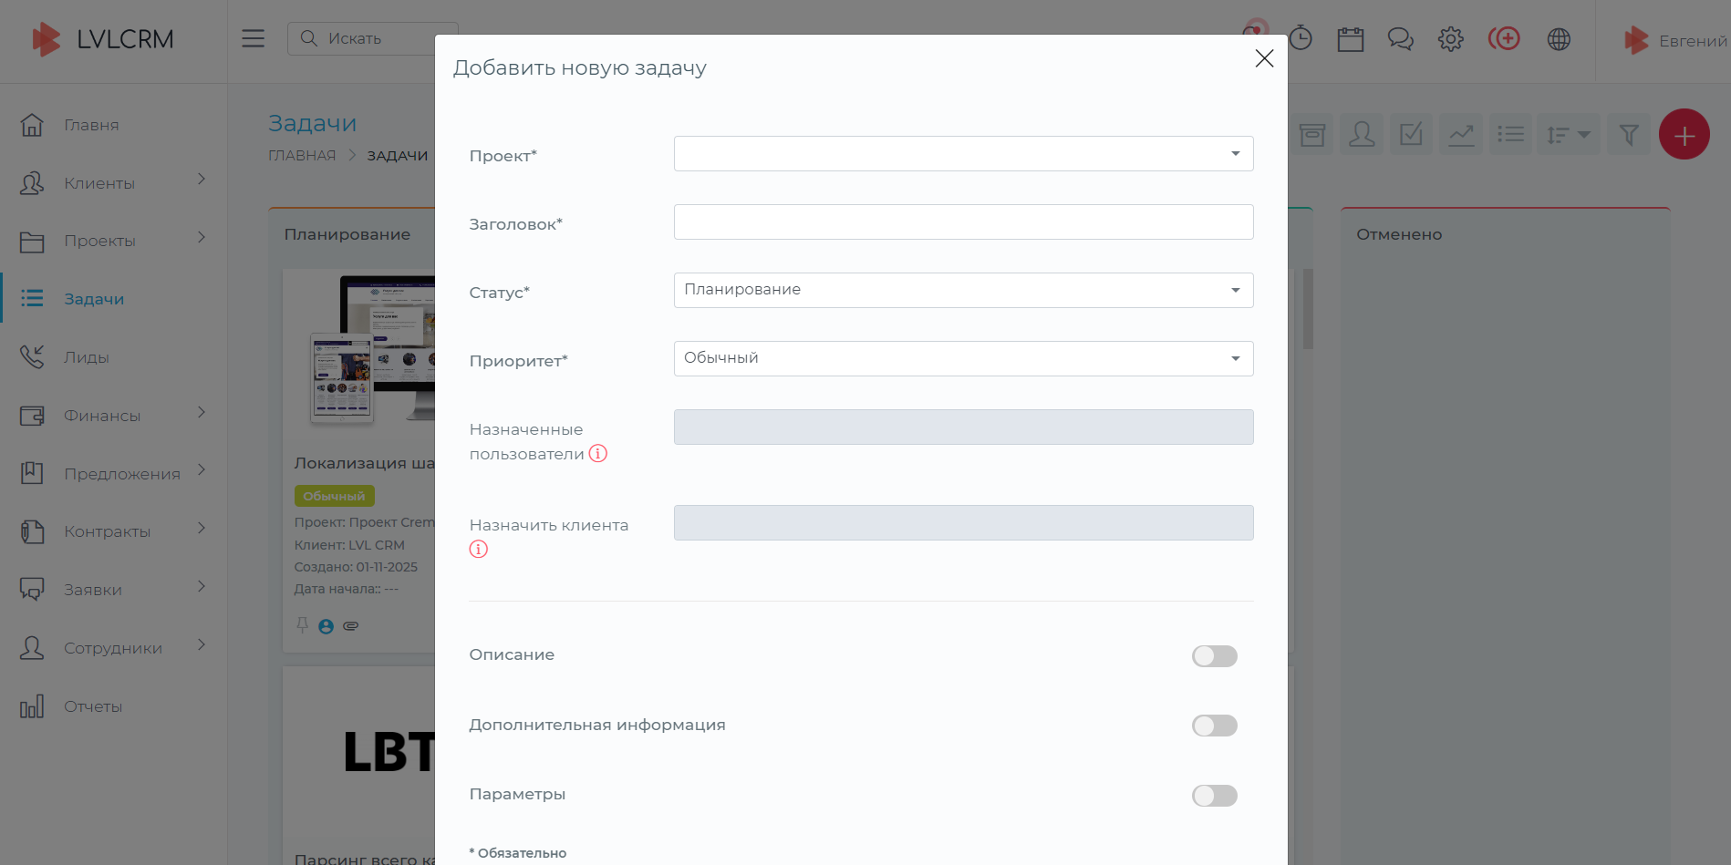1731x865 pixels.
Task: Close the Добавить новую задачу dialog
Action: (x=1264, y=58)
